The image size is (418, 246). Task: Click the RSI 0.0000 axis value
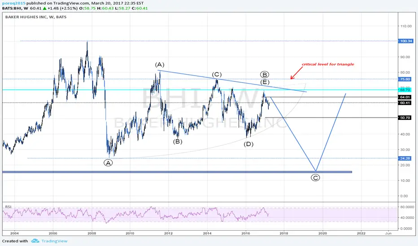coord(406,229)
